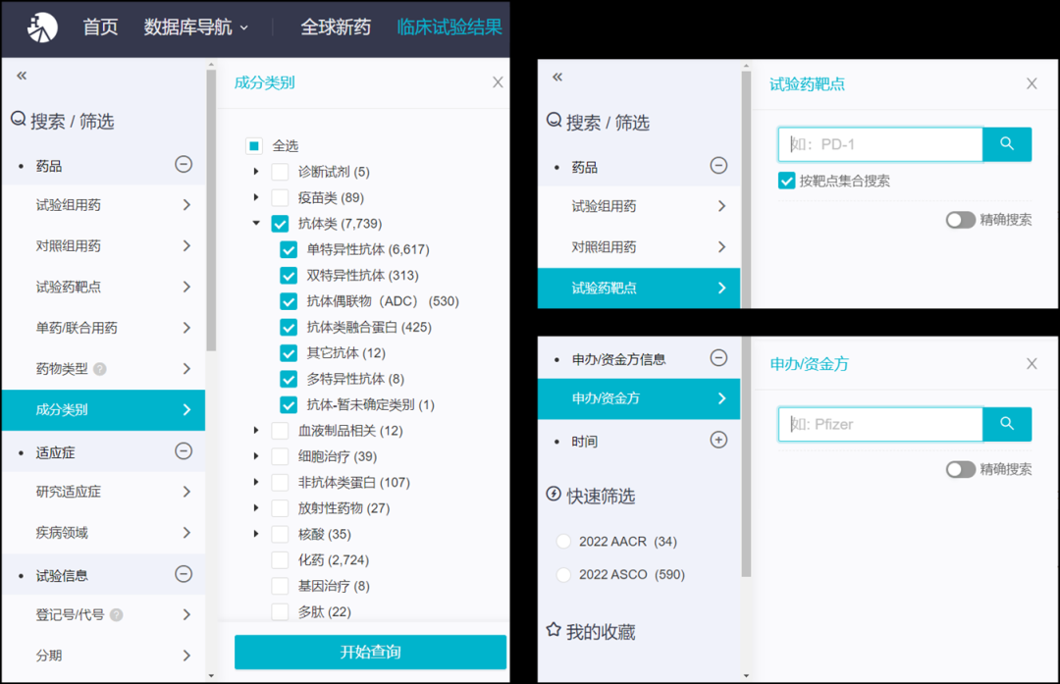Close the 成分类别 panel

(498, 82)
